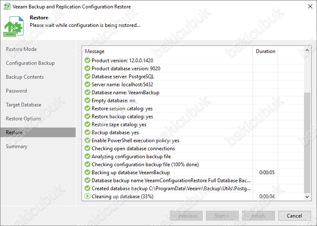
Task: Click the disabled Finish button
Action: [x=259, y=215]
